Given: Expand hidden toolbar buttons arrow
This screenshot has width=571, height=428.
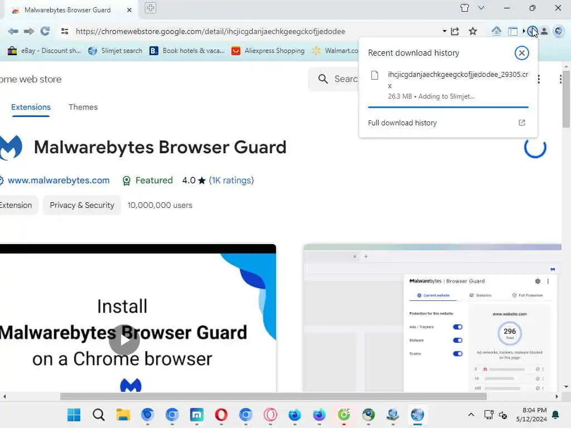Looking at the screenshot, I should point(524,31).
